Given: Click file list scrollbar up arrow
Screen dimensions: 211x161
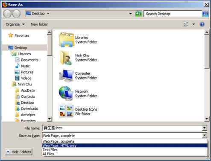Looking at the screenshot, I should click(x=207, y=32).
